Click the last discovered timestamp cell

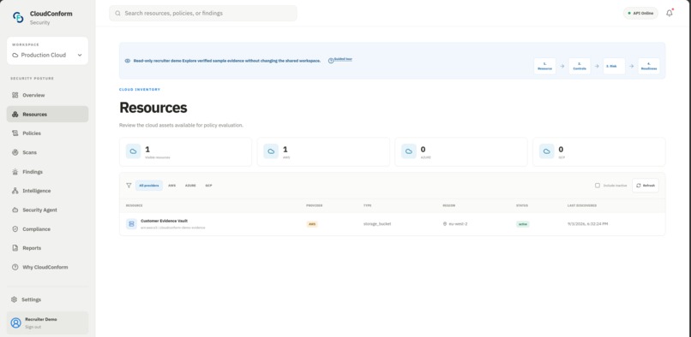[x=588, y=224]
